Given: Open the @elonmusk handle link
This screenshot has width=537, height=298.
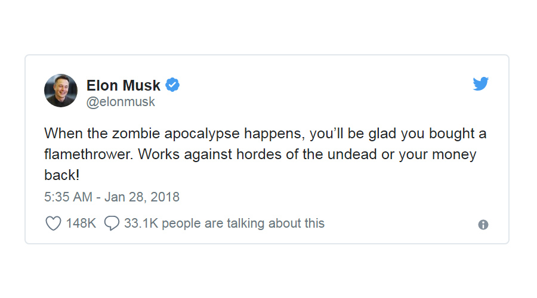Looking at the screenshot, I should tap(121, 102).
